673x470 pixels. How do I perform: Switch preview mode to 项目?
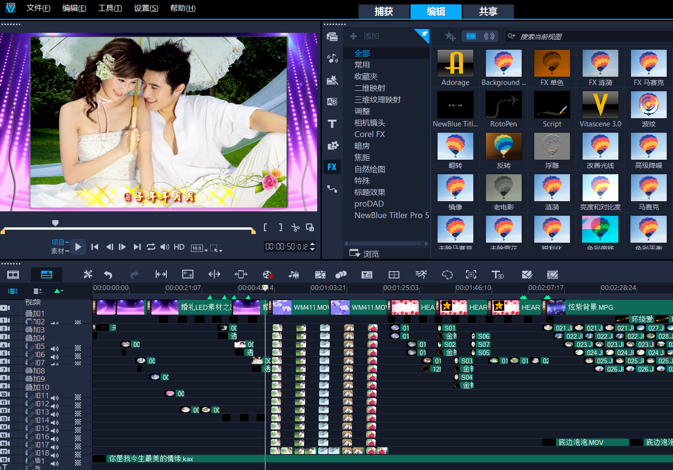tap(58, 242)
